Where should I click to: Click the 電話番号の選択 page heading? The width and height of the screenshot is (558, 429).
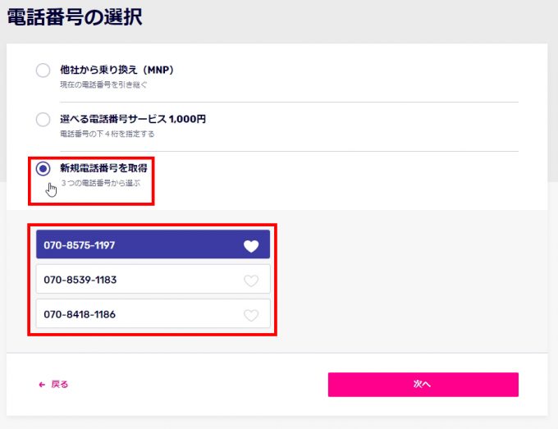coord(75,17)
